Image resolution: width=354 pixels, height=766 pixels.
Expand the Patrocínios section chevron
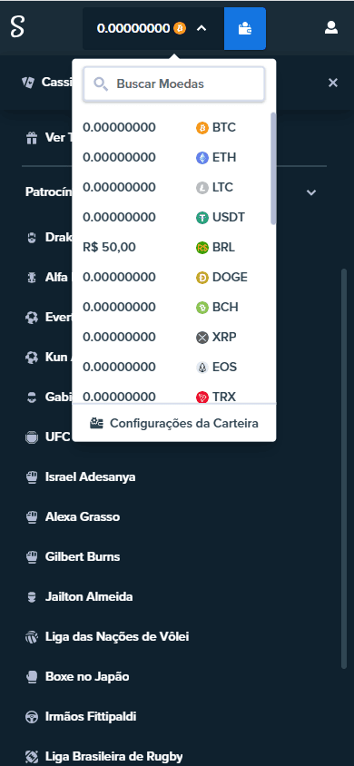coord(311,192)
